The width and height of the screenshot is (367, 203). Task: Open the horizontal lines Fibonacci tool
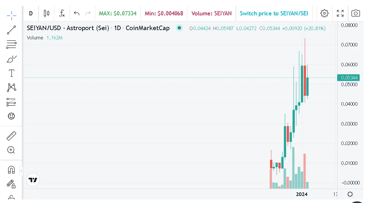[x=12, y=45]
